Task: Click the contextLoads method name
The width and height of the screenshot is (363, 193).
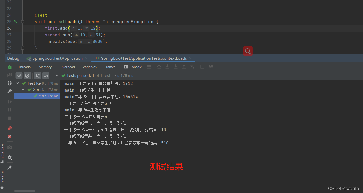Action: tap(63, 22)
